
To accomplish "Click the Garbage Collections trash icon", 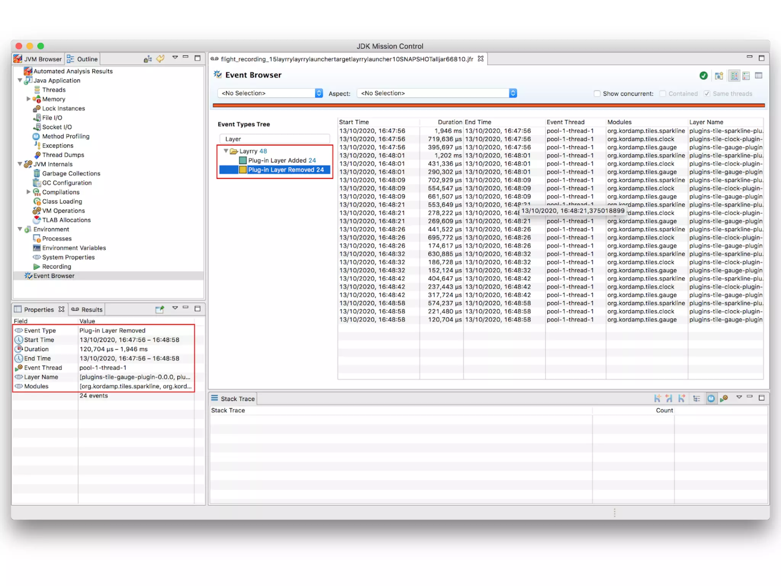I will 37,174.
